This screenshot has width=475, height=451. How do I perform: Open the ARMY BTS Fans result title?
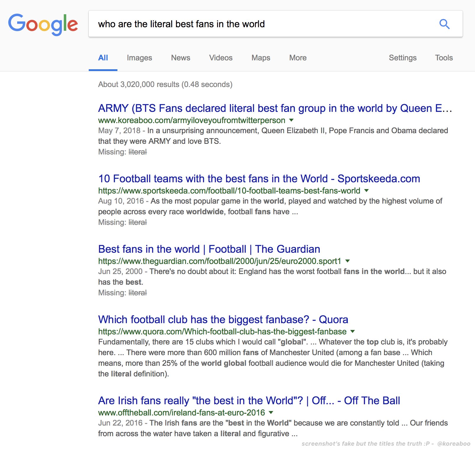point(275,108)
